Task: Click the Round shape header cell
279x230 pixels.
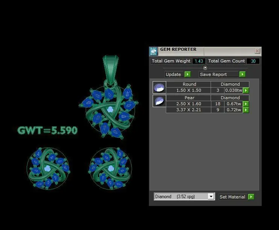Action: coord(190,84)
